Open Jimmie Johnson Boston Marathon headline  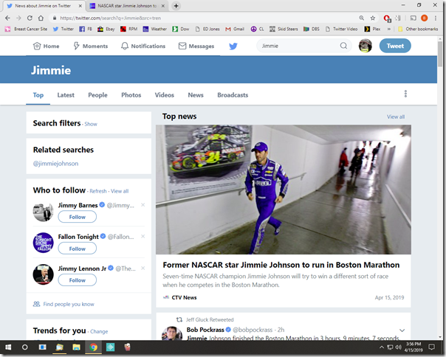281,265
